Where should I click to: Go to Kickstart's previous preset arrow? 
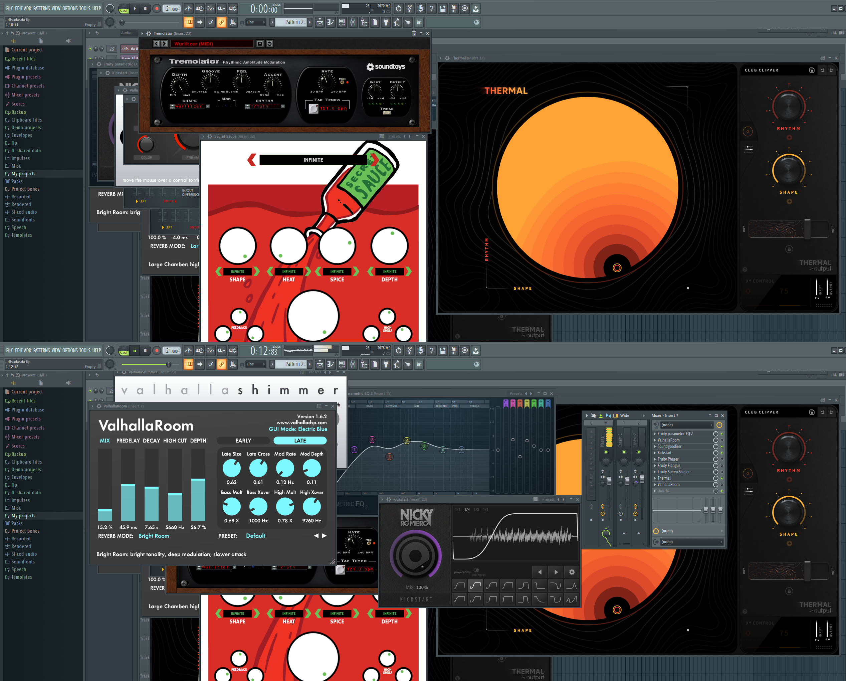tap(540, 572)
